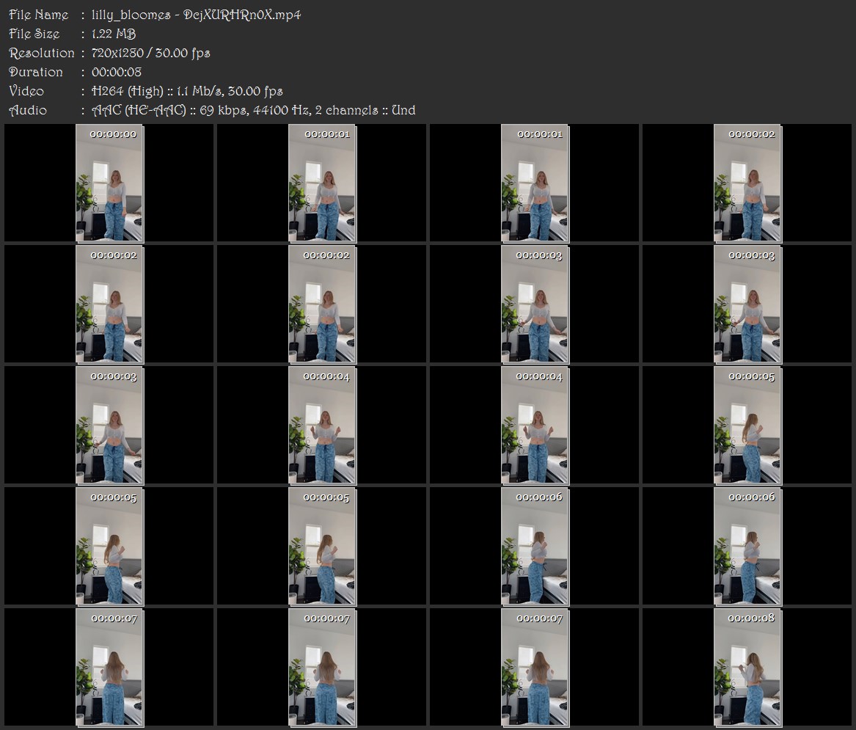856x730 pixels.
Task: Open the frame thumbnail stamped 00:00:00
Action: 109,183
